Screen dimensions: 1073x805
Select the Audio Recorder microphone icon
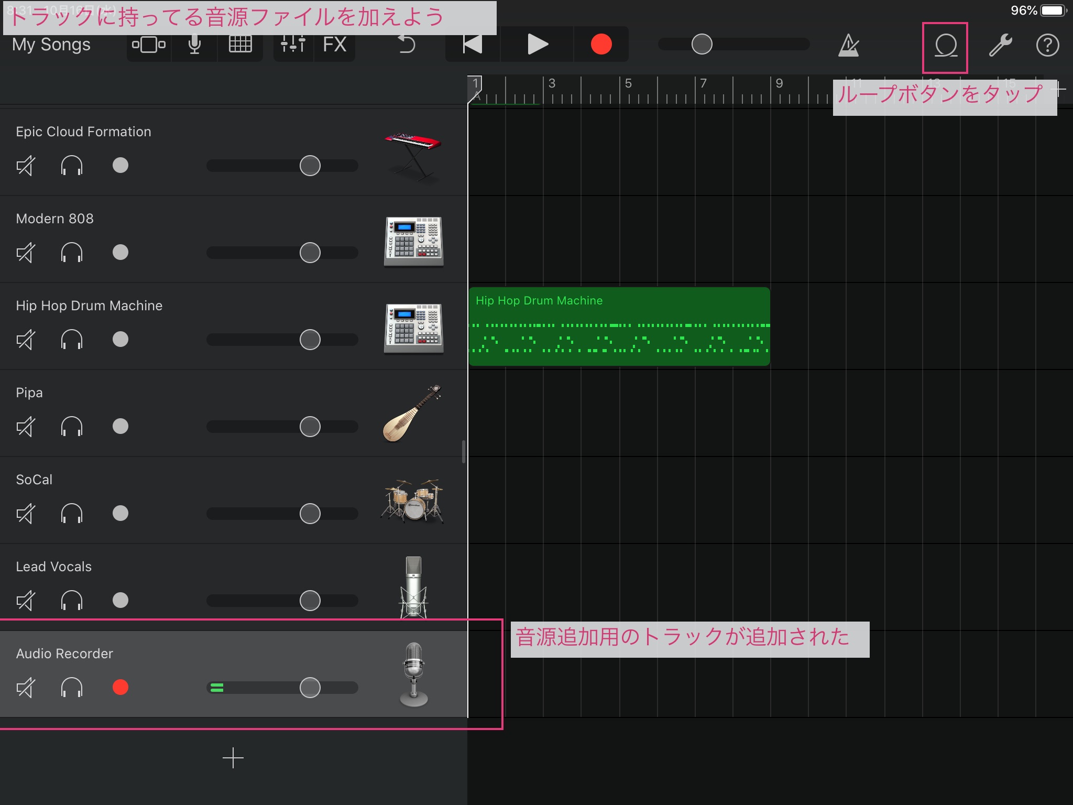click(x=414, y=675)
